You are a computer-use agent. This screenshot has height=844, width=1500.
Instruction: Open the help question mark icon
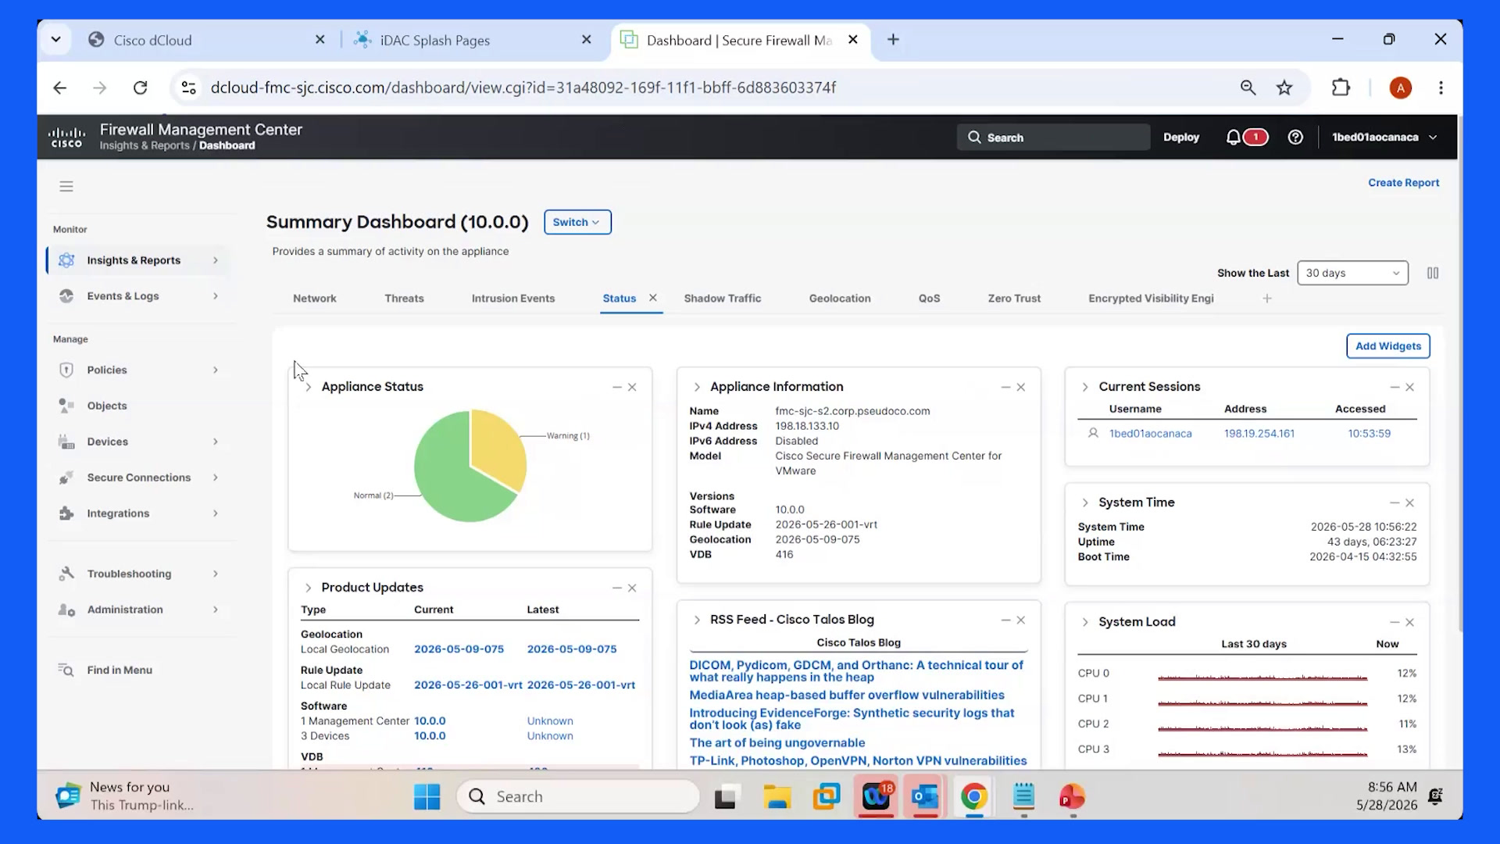1295,138
